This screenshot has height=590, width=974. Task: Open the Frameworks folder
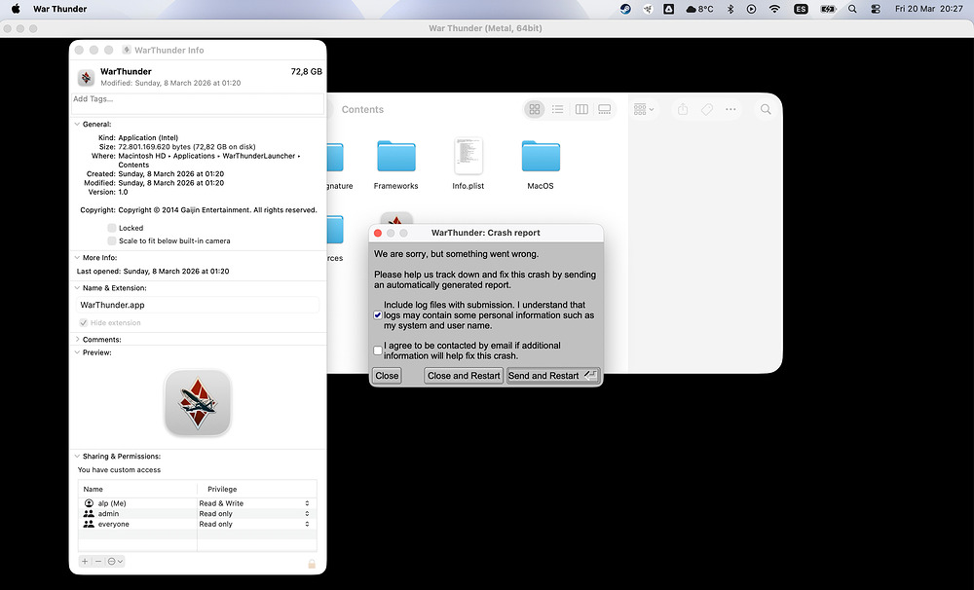pos(395,157)
